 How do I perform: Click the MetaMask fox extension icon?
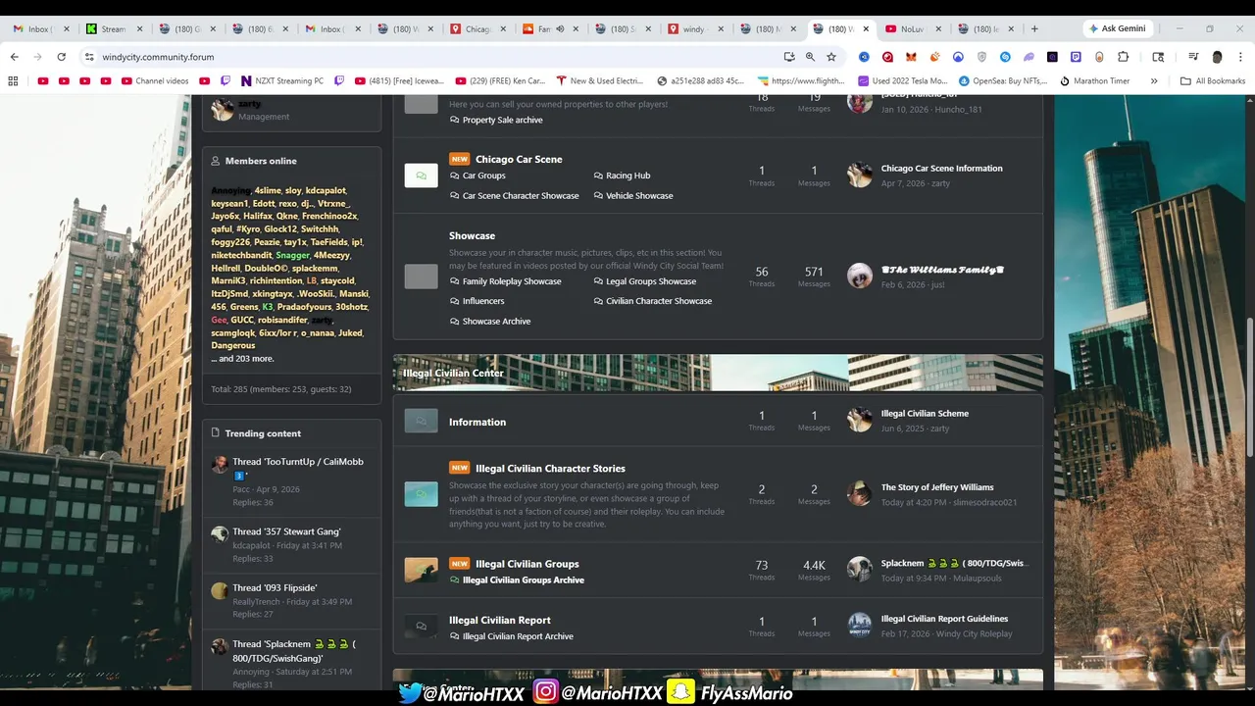[x=911, y=57]
